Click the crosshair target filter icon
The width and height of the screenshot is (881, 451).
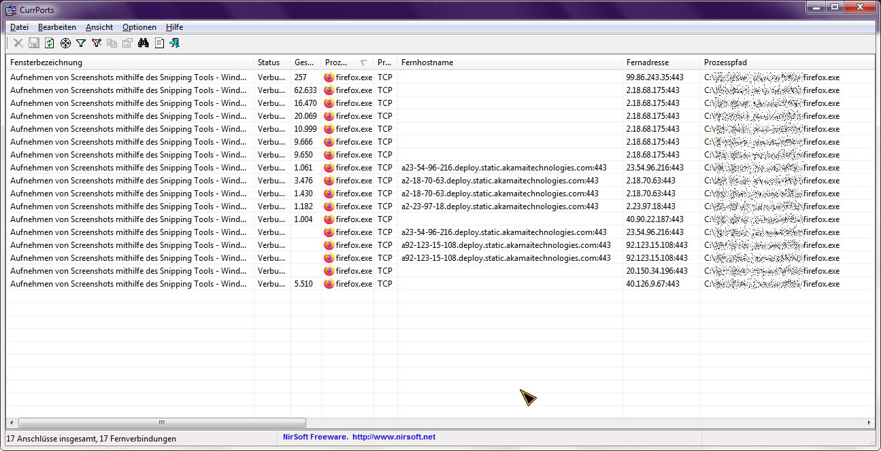click(x=65, y=43)
